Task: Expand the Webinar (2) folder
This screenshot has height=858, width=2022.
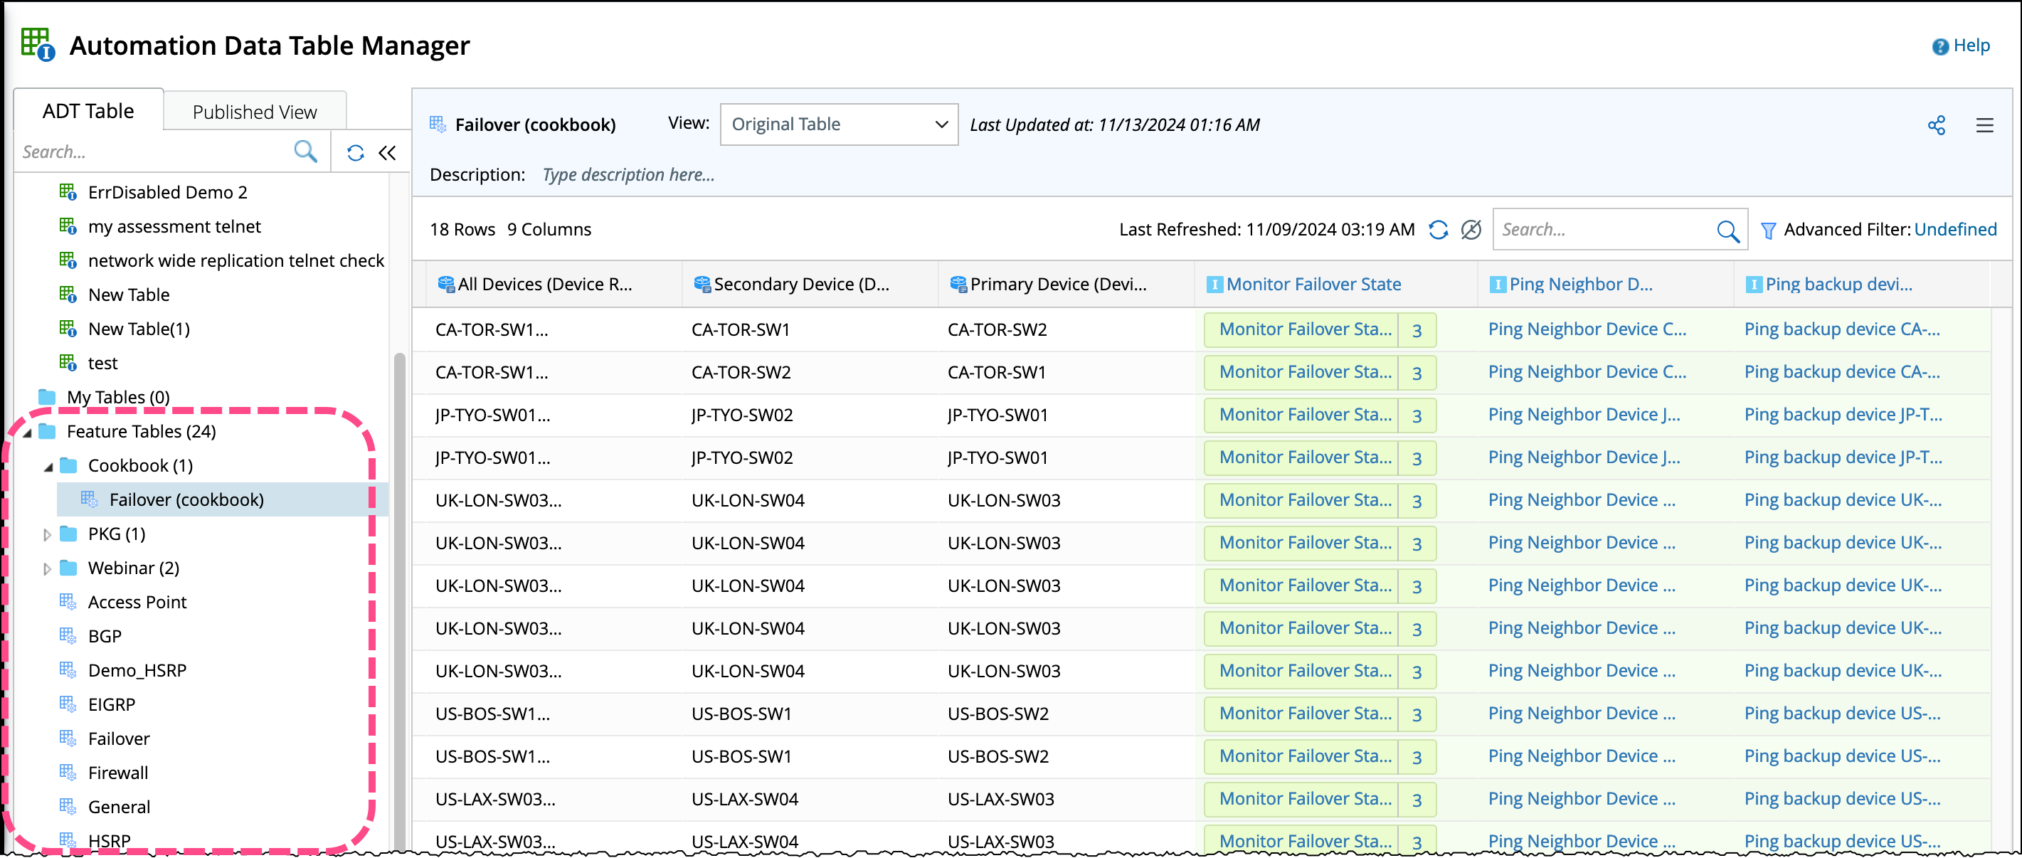Action: tap(47, 568)
